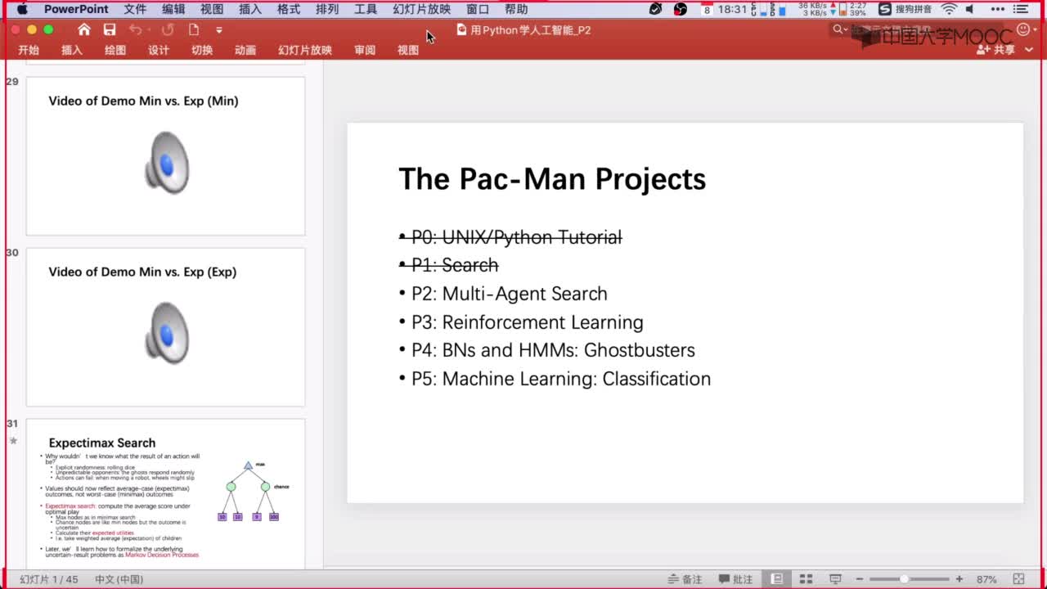Toggle the 备注 notes pane button
Screen dimensions: 1047x589
point(685,579)
